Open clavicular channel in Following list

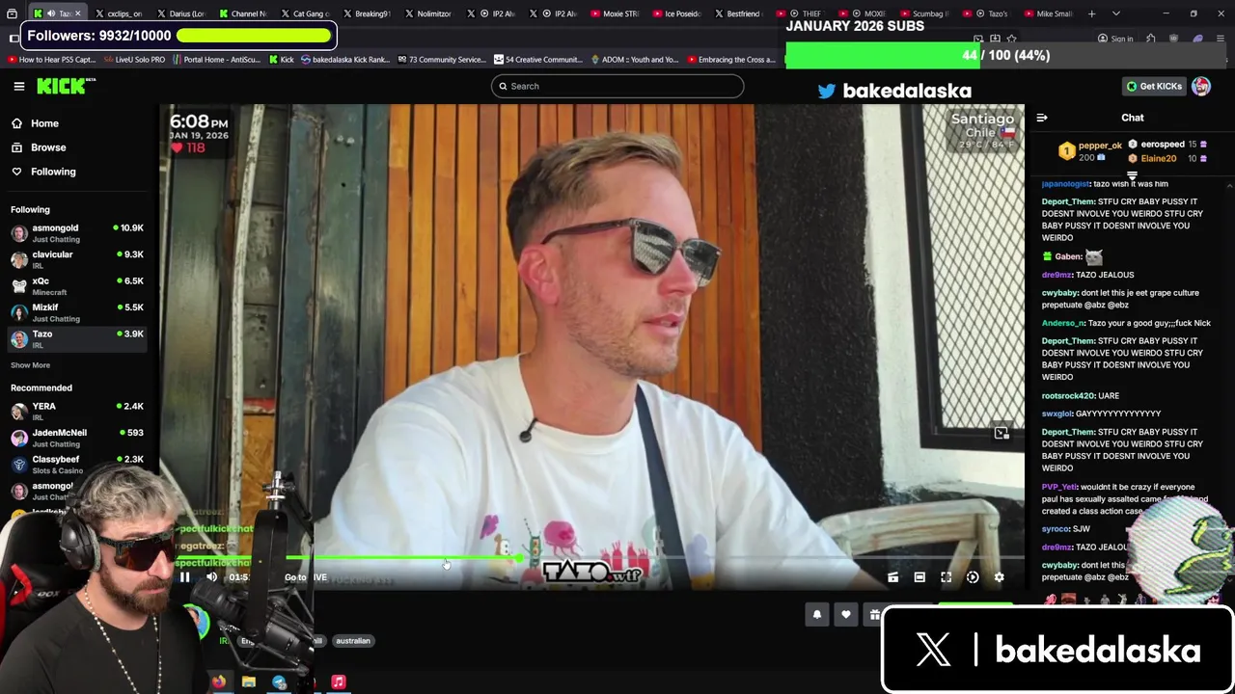coord(77,259)
